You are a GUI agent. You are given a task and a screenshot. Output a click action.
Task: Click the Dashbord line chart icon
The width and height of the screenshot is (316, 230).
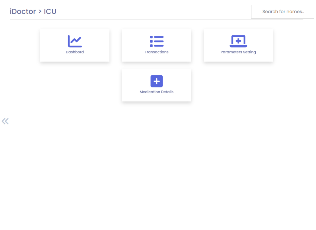(x=75, y=41)
